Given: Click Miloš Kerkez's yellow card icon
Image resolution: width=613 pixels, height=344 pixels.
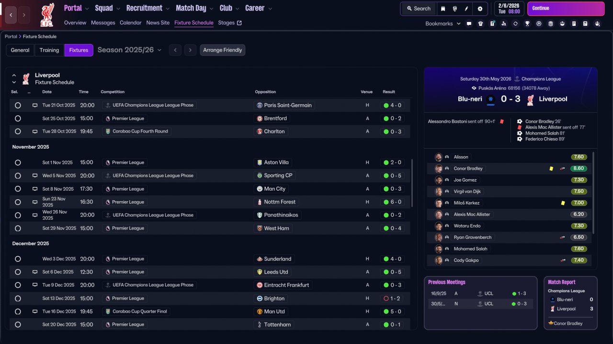Looking at the screenshot, I should point(563,203).
